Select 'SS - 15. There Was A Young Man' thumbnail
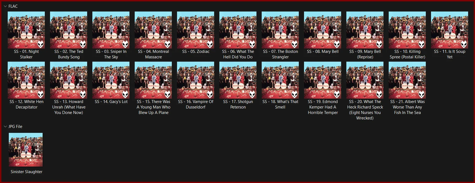Viewport: 475px width, 183px height. pyautogui.click(x=153, y=80)
